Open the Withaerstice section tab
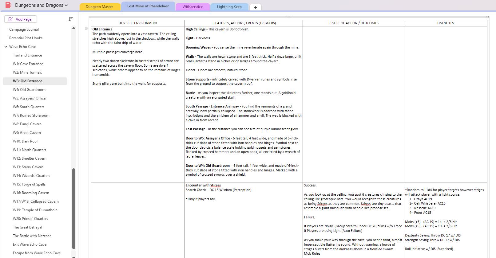The width and height of the screenshot is (496, 258). 192,7
